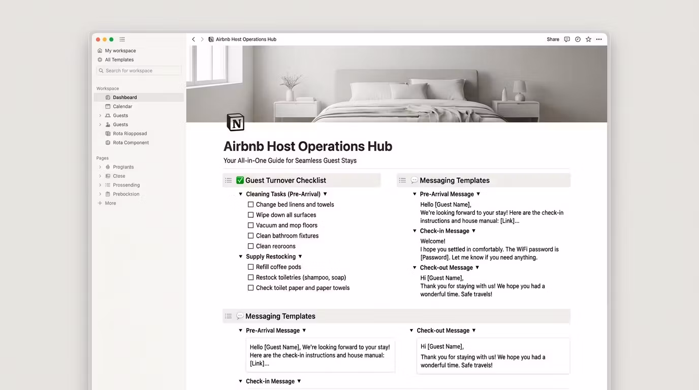The height and width of the screenshot is (390, 699).
Task: Open the three-dot more options menu
Action: coord(599,39)
